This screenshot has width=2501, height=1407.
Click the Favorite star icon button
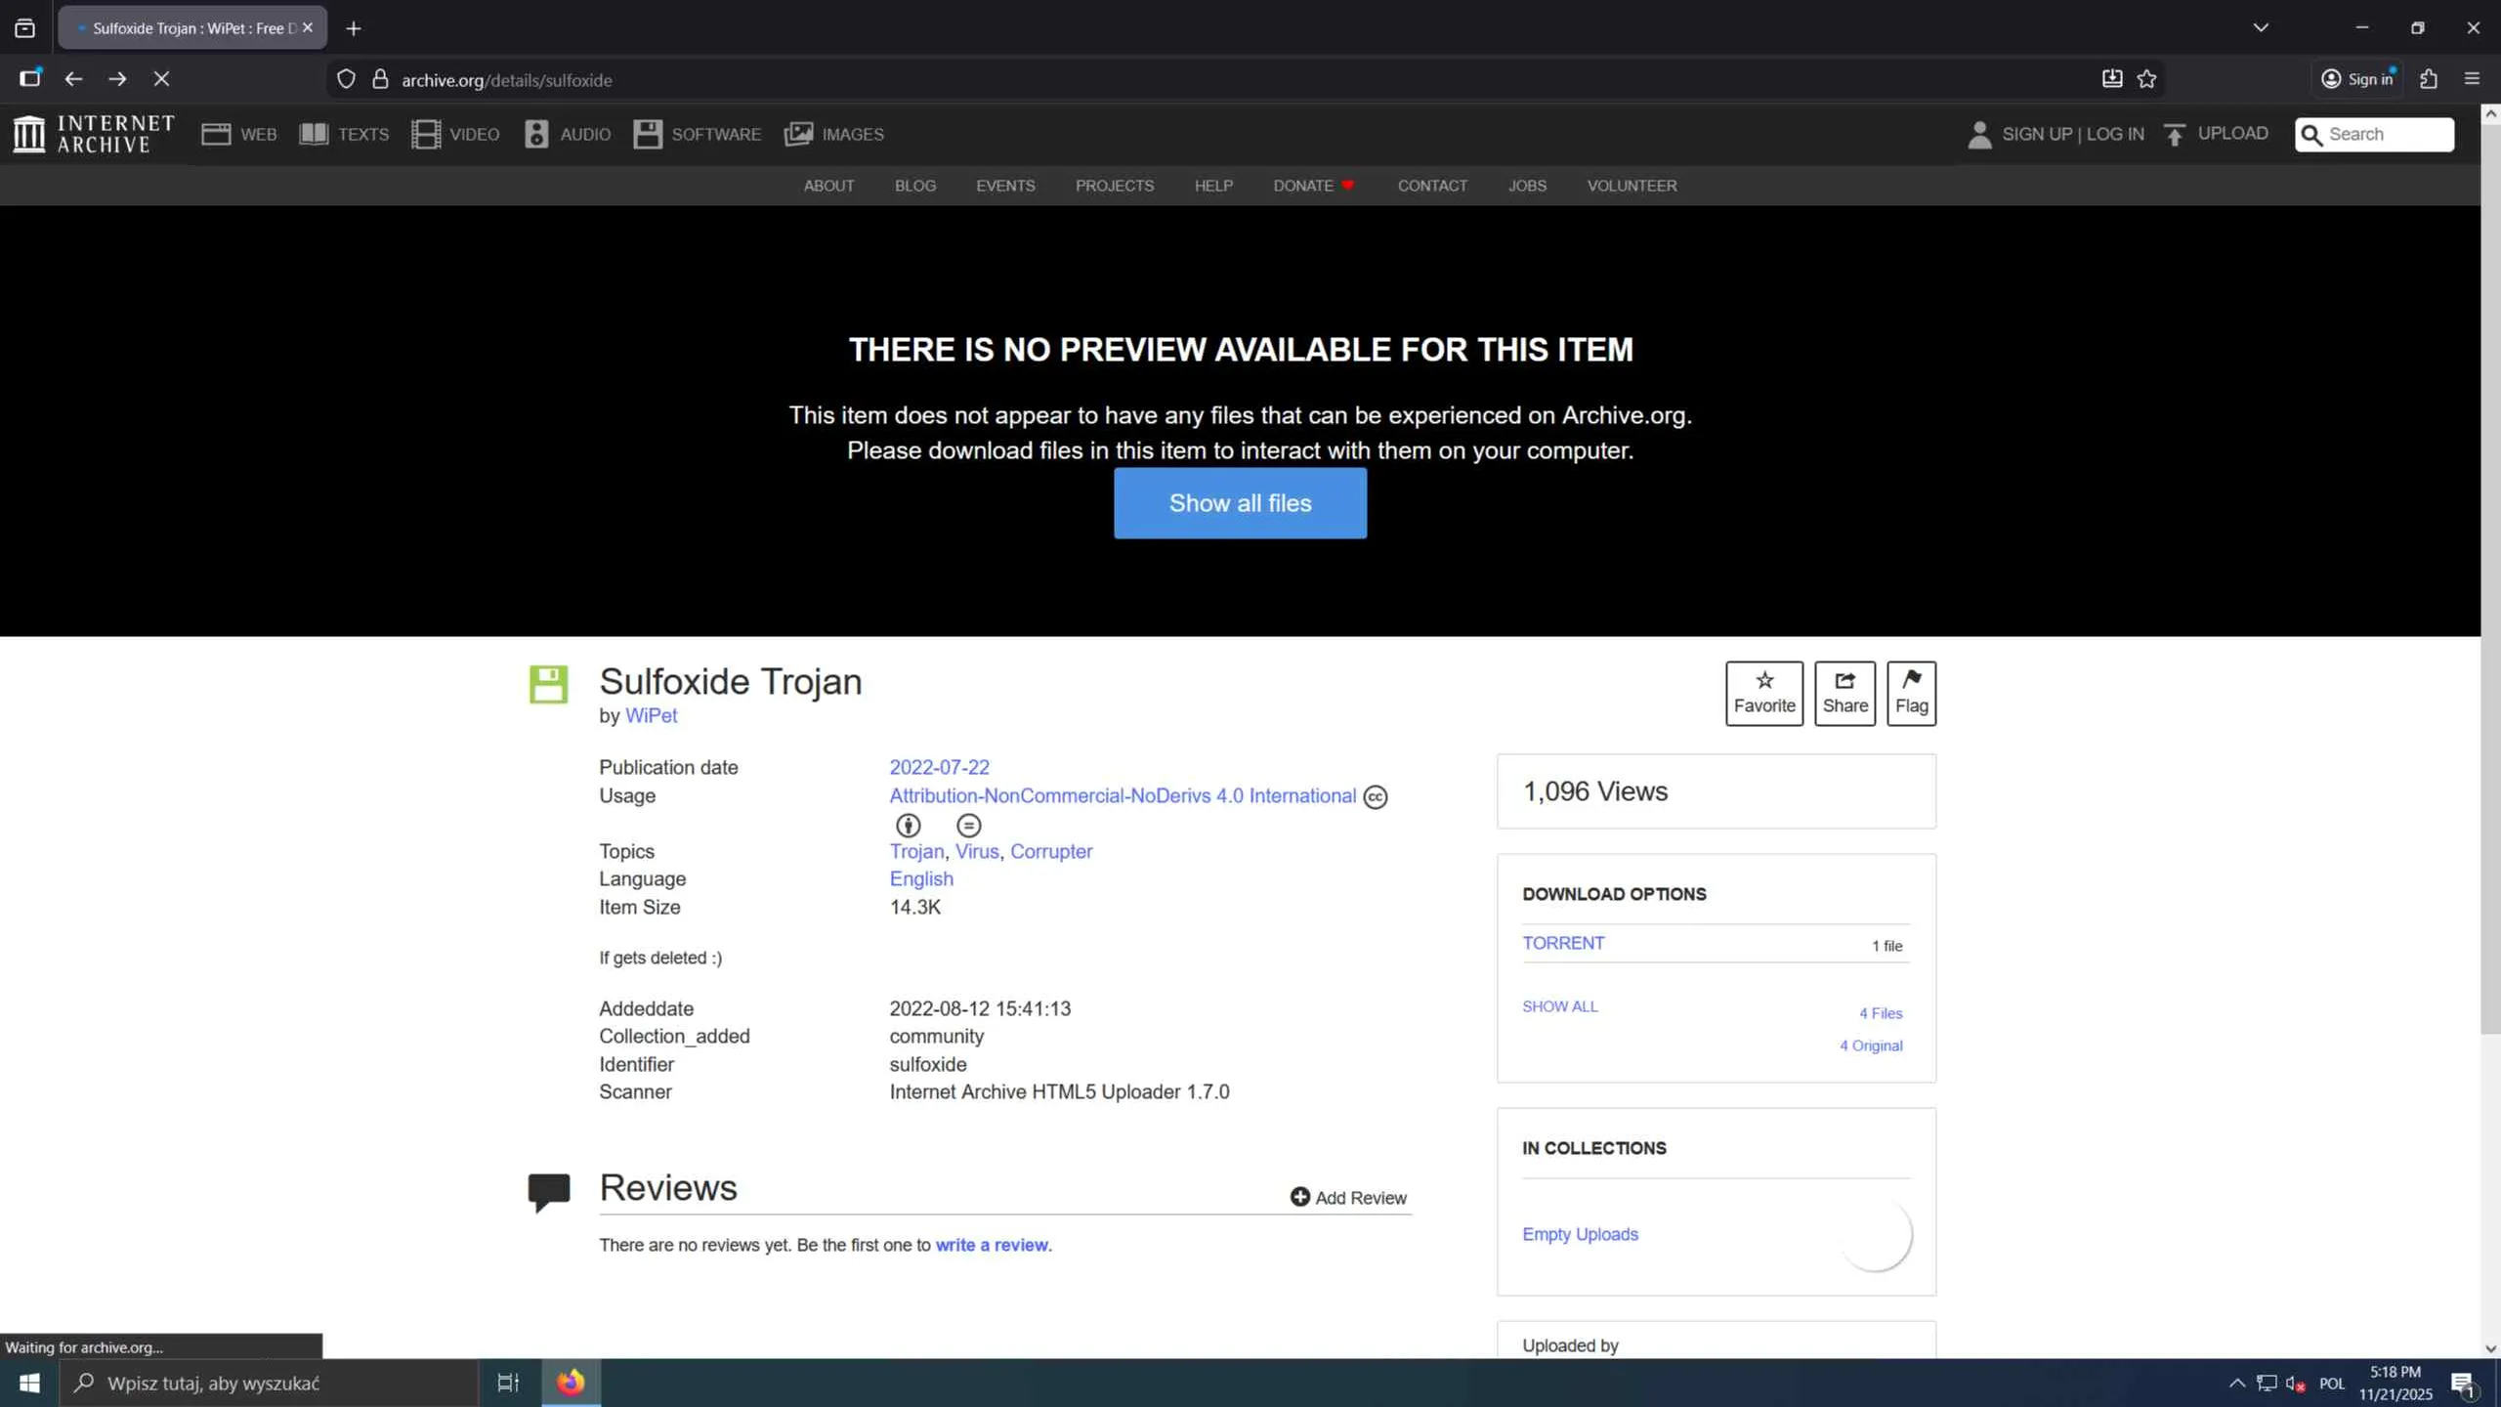coord(1763,693)
